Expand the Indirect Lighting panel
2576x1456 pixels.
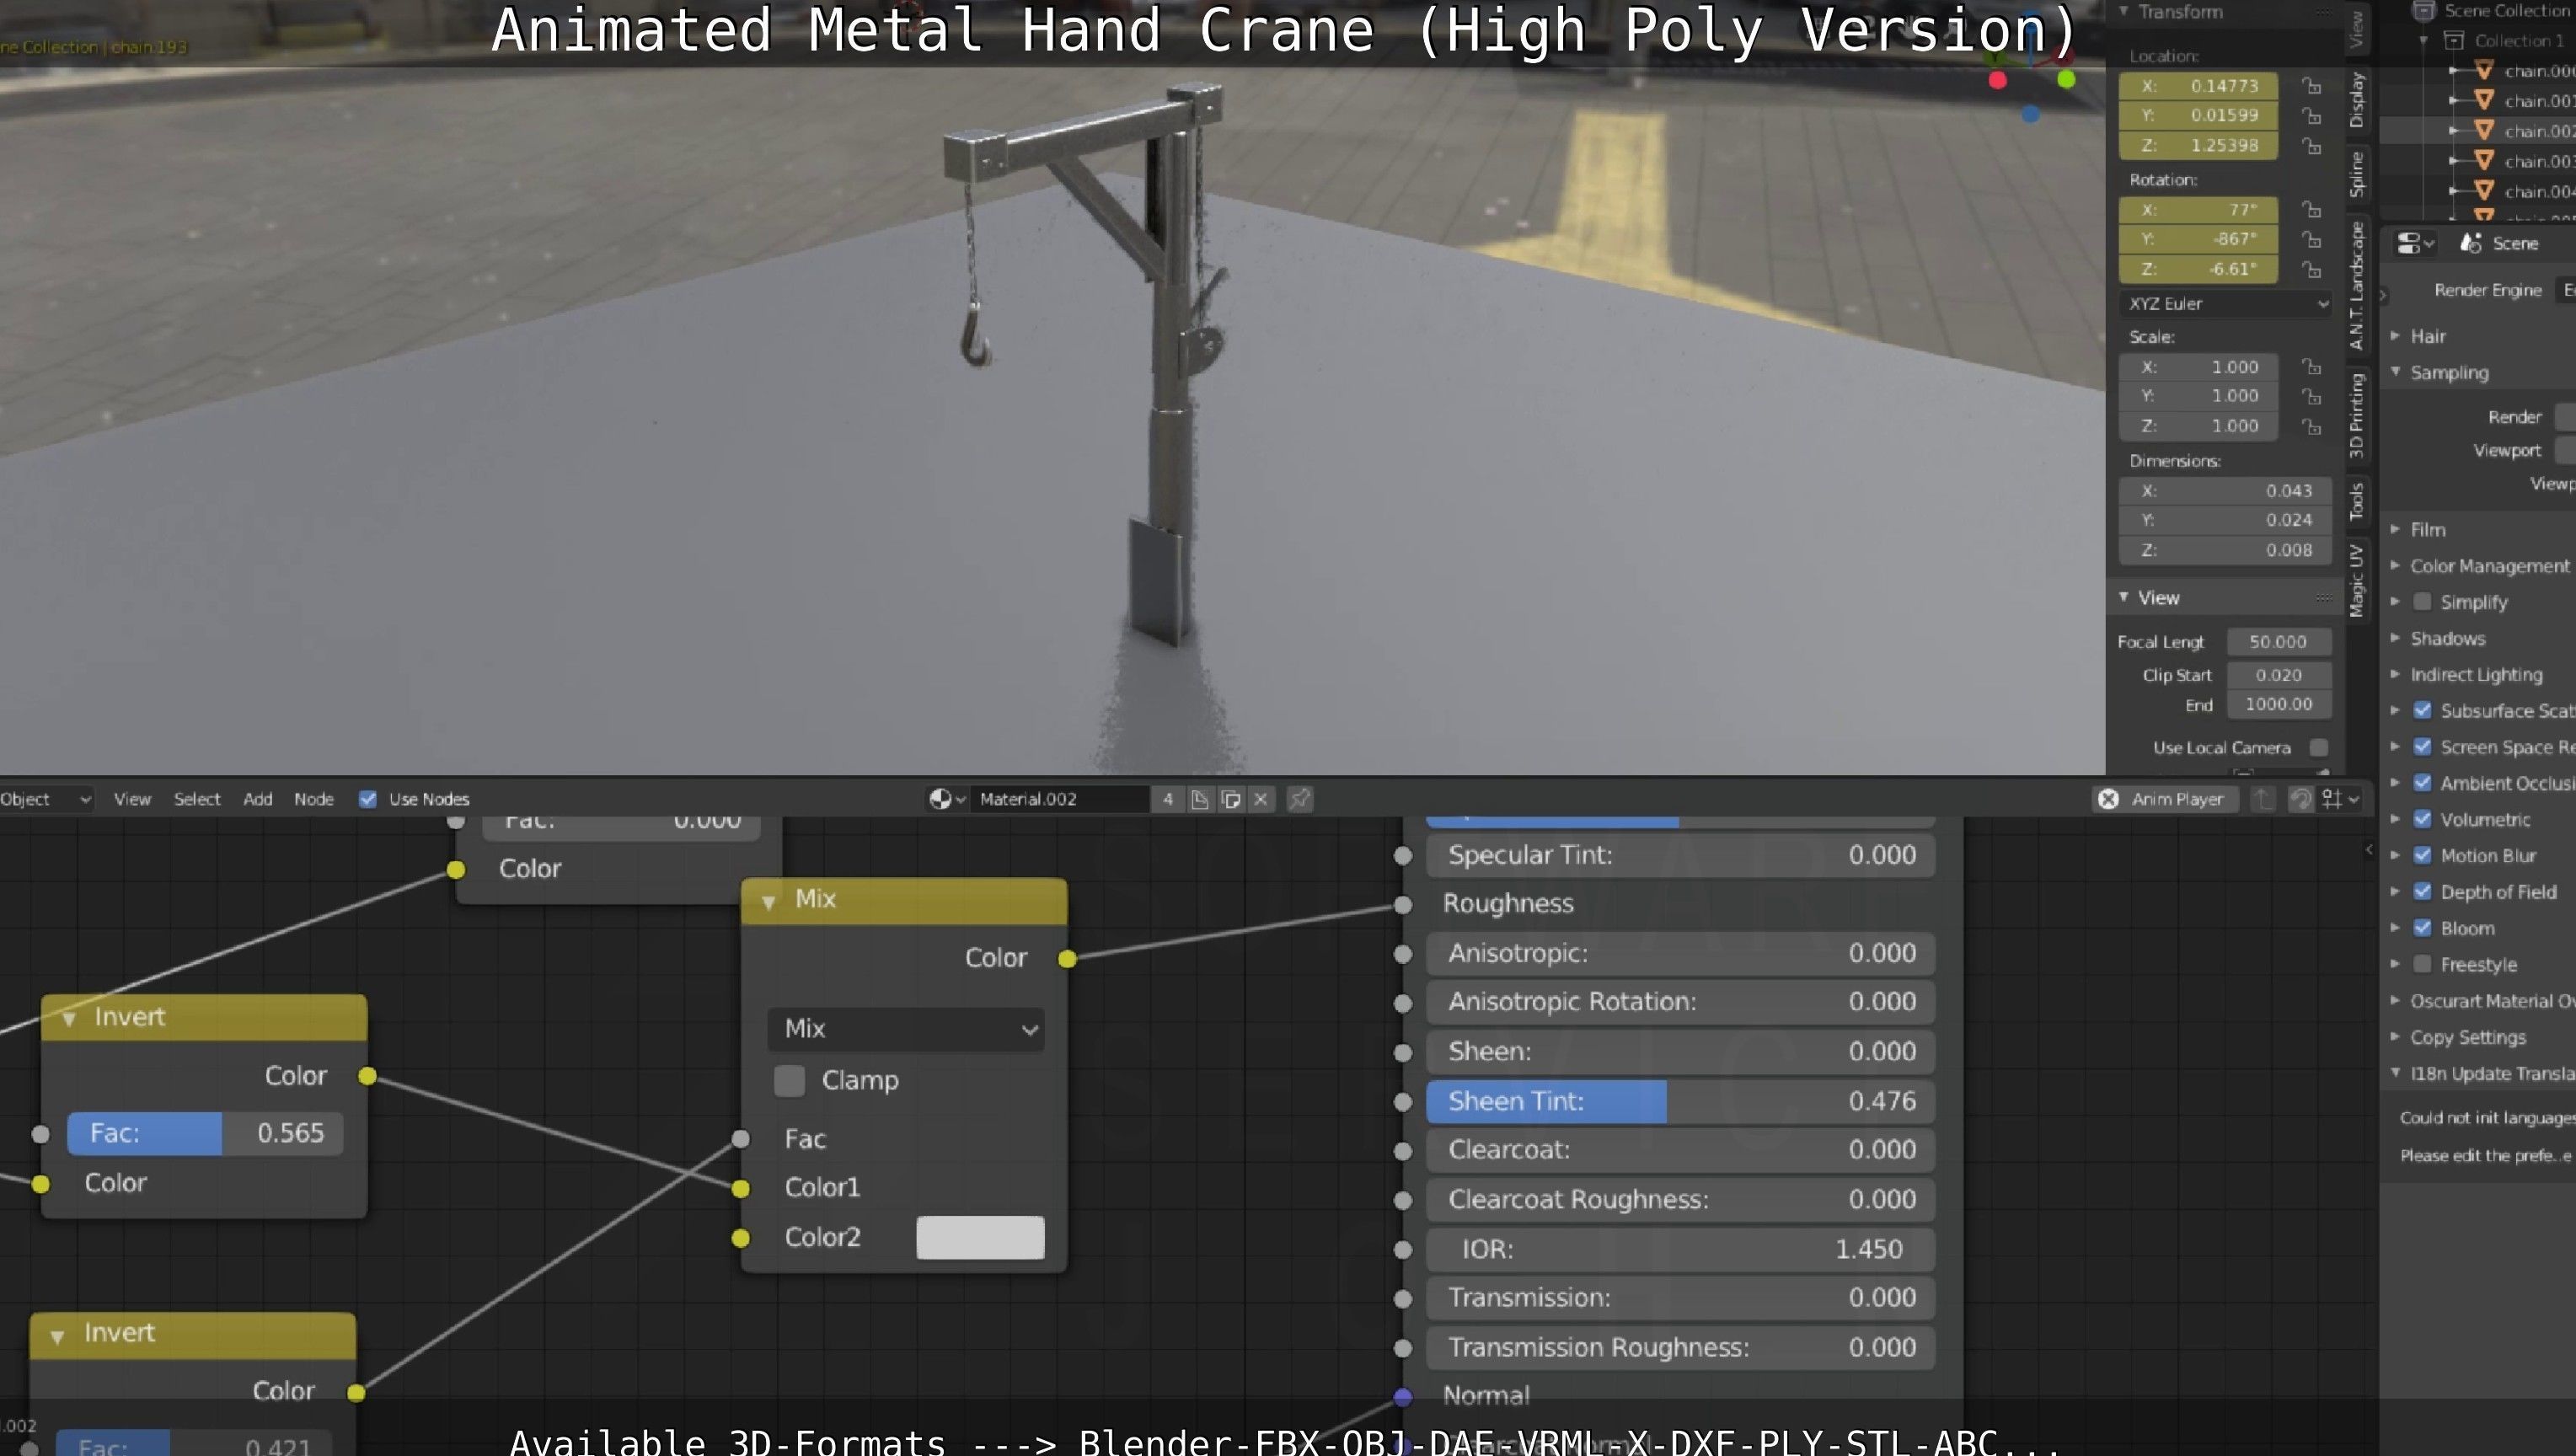tap(2395, 674)
